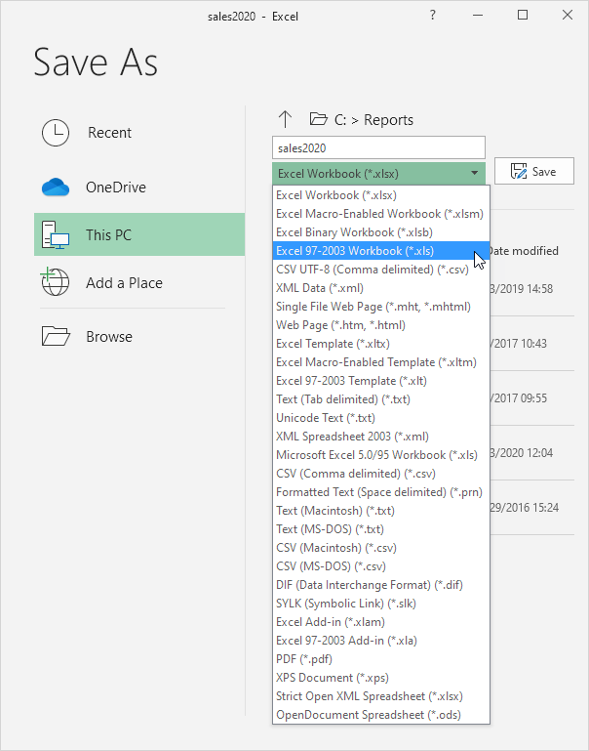Choose OpenDocument Spreadsheet (*.ods)

367,715
